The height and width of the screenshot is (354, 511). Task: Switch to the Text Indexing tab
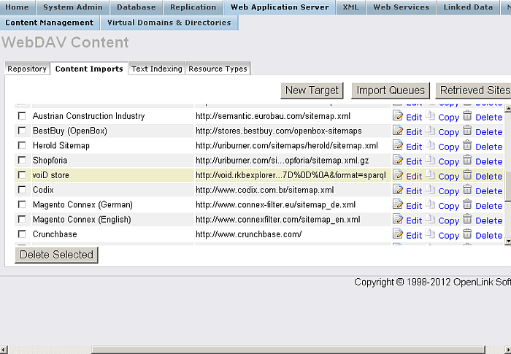(157, 69)
